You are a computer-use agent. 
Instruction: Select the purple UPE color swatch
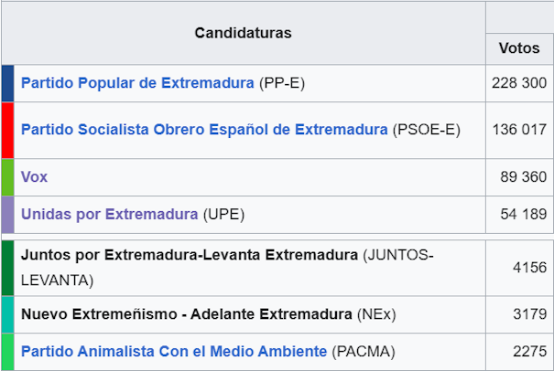(x=7, y=215)
